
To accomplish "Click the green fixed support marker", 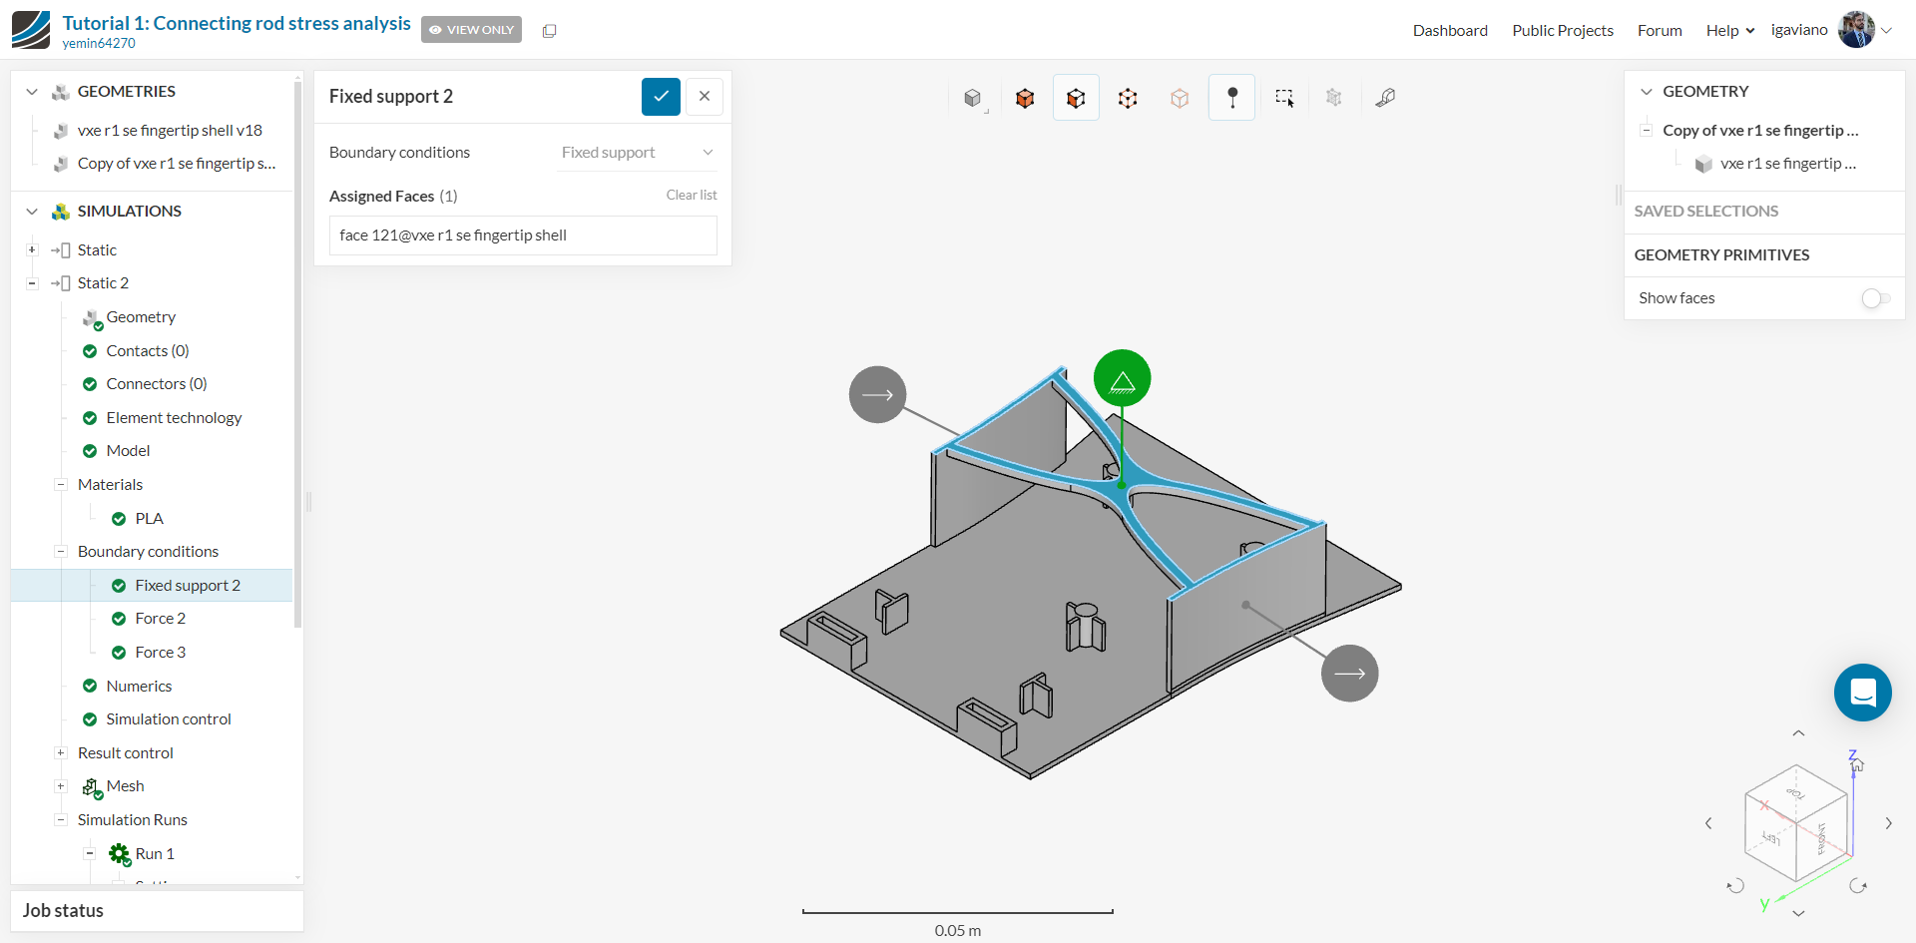I will click(x=1123, y=379).
